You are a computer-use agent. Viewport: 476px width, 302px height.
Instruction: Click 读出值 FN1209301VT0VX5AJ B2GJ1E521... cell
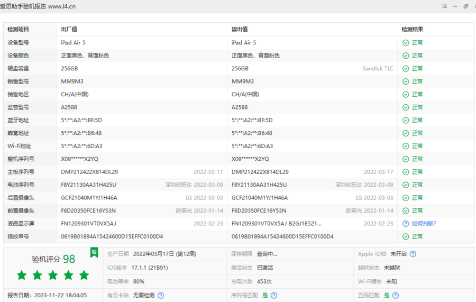pos(276,224)
